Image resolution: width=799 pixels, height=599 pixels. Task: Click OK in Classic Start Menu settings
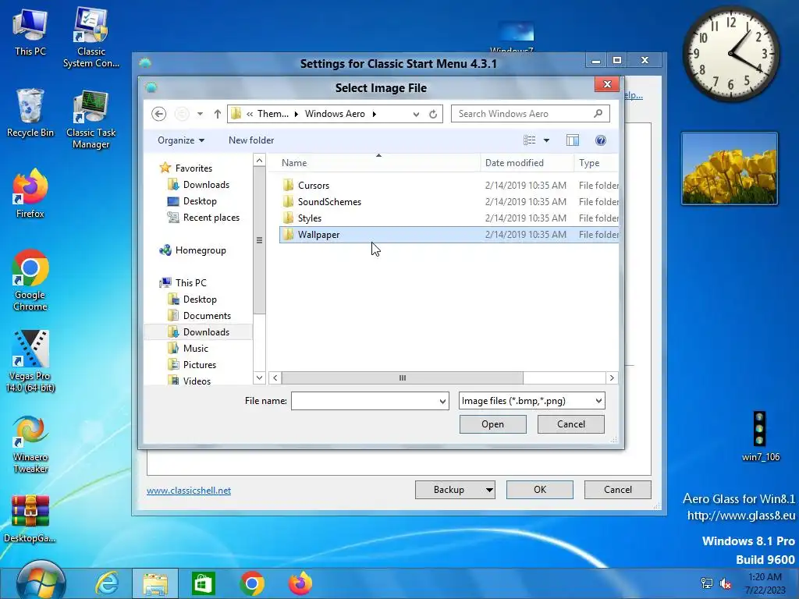click(540, 490)
